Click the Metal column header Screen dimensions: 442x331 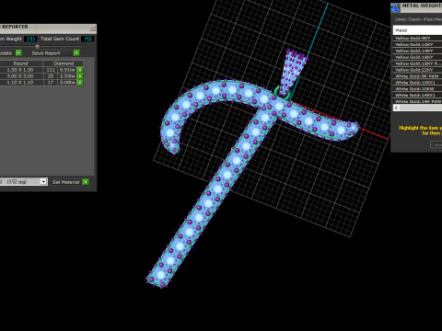(417, 30)
